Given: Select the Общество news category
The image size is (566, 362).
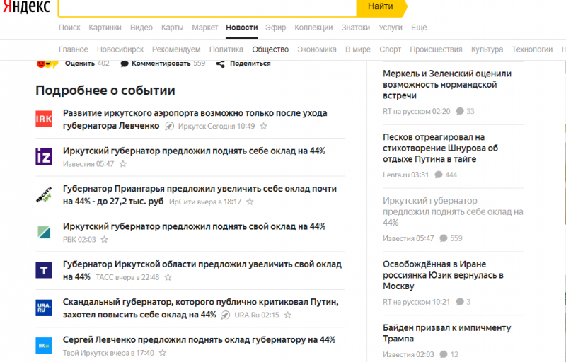Looking at the screenshot, I should click(x=270, y=49).
